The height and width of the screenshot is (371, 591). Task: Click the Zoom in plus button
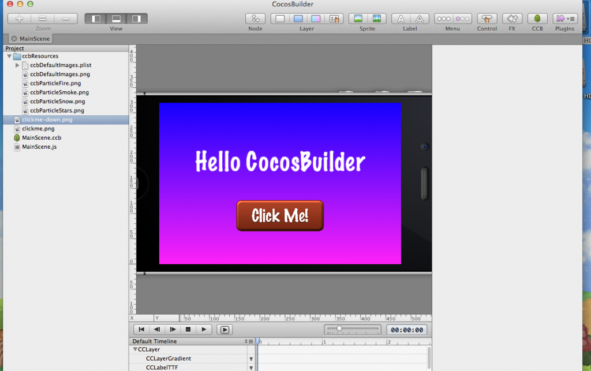(x=19, y=18)
